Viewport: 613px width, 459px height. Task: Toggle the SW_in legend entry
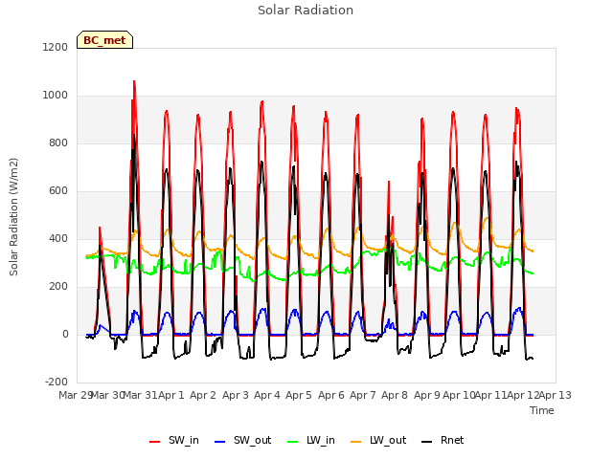[x=174, y=441]
